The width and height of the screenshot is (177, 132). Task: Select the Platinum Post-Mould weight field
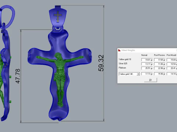(172, 68)
